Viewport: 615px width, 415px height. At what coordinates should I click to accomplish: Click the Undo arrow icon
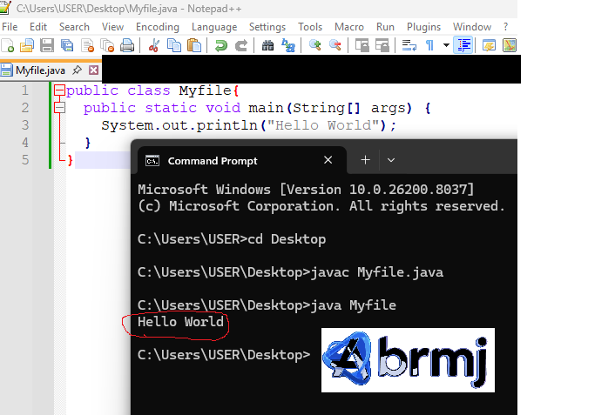pyautogui.click(x=221, y=45)
